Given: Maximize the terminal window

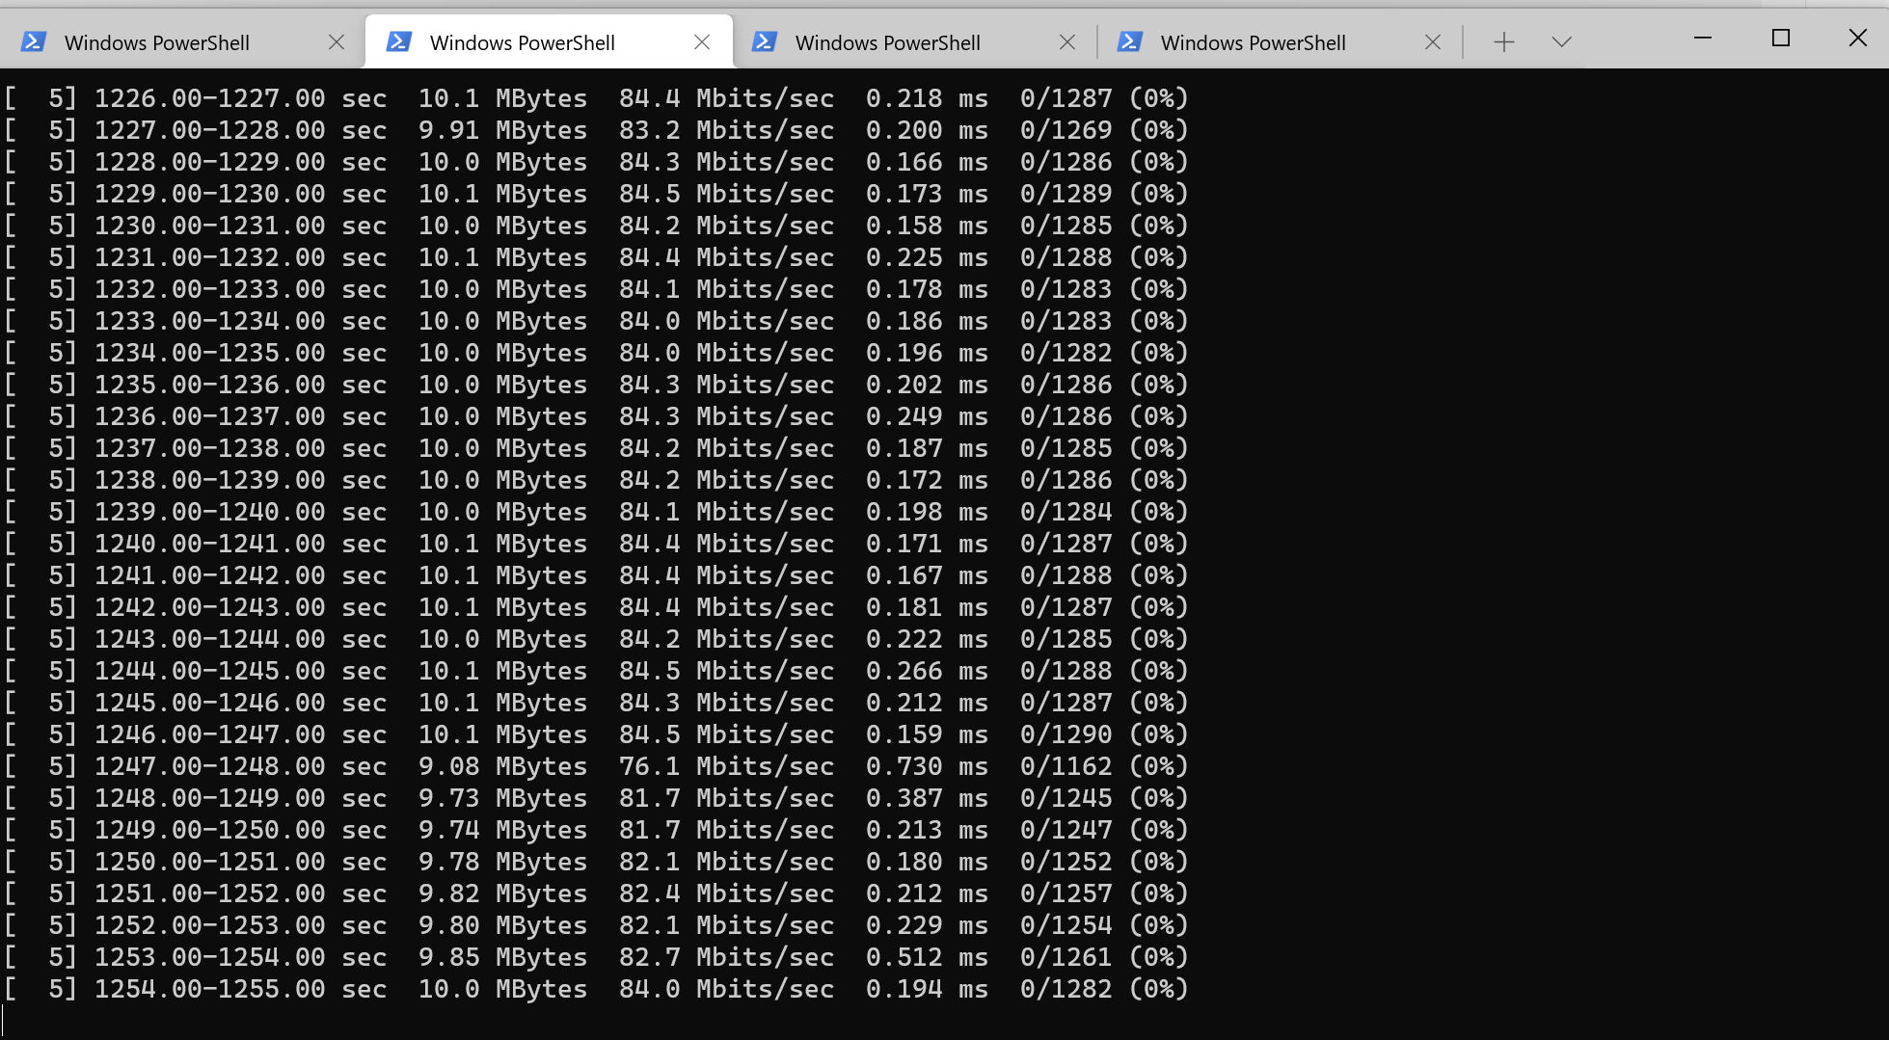Looking at the screenshot, I should 1779,39.
